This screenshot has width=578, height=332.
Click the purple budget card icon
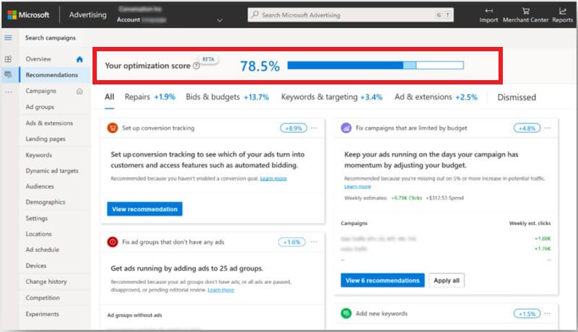pyautogui.click(x=346, y=128)
